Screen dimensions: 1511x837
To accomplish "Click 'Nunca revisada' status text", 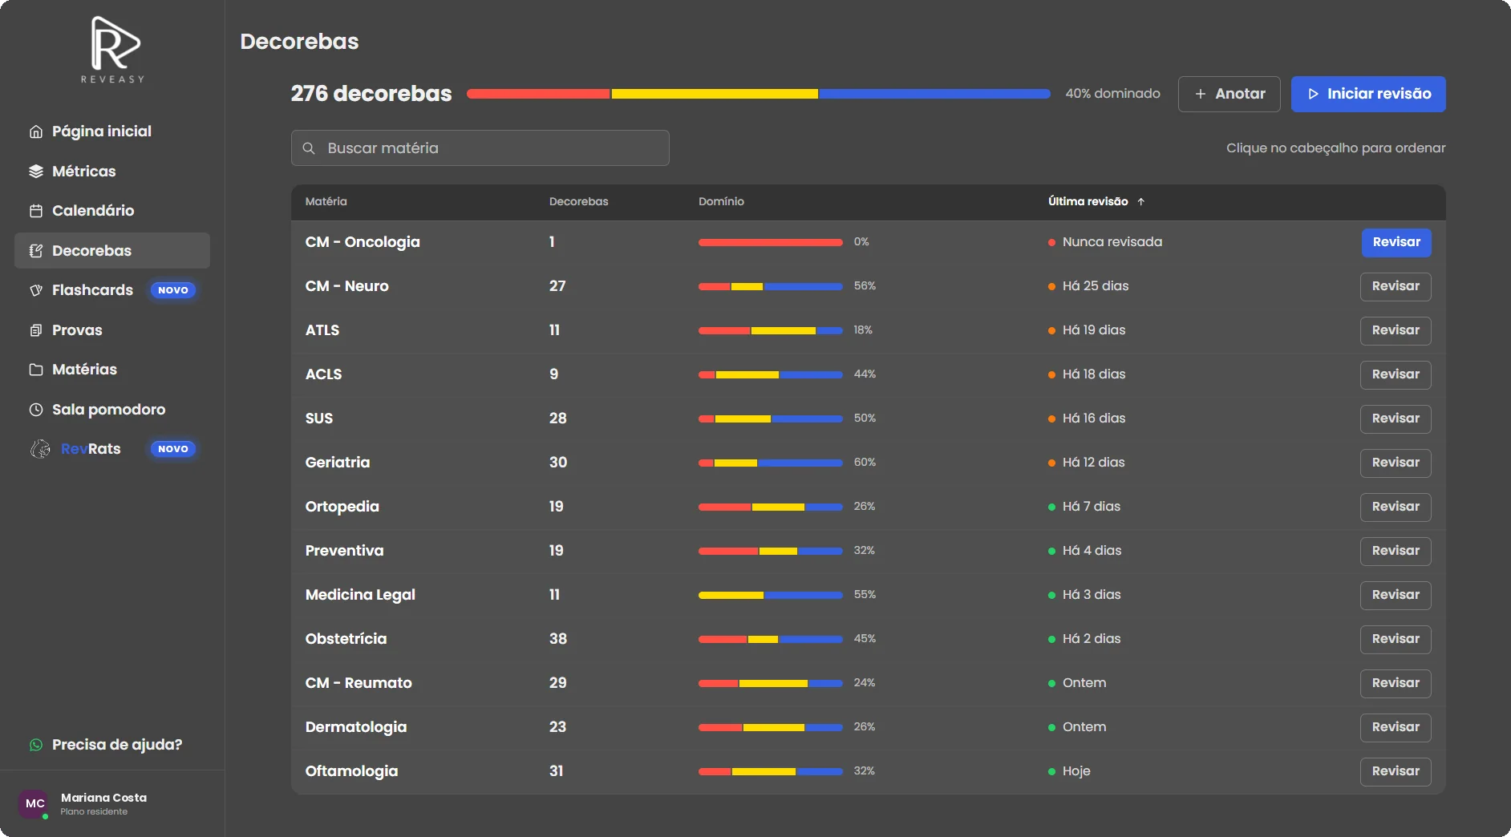I will 1112,242.
